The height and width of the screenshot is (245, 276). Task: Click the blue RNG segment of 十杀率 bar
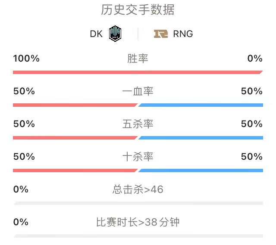(201, 171)
